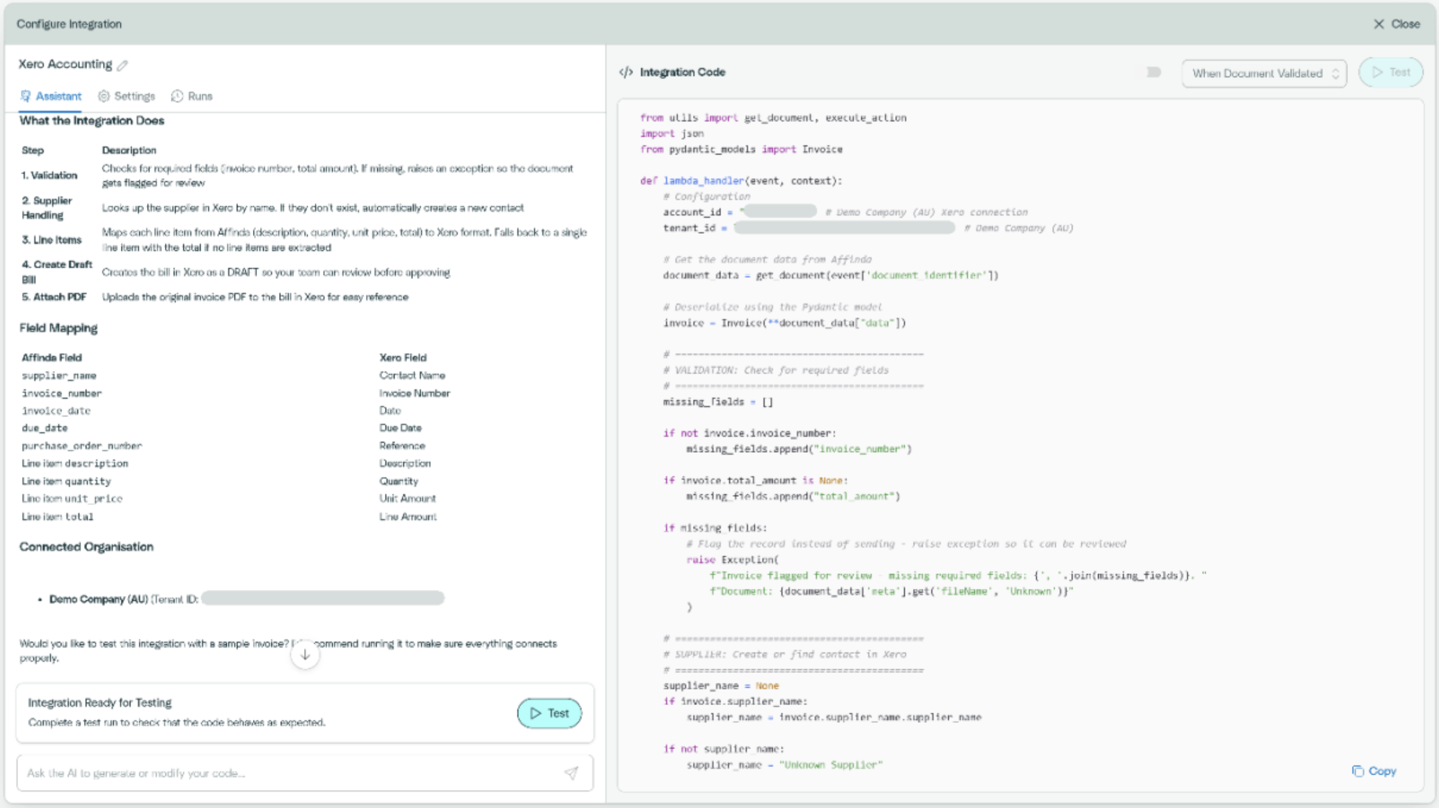
Task: Click the trigger dropdown up-down chevrons
Action: (x=1335, y=73)
